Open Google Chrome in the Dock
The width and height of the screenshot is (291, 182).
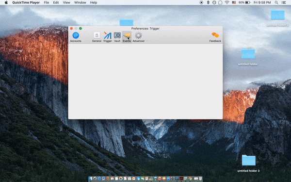[x=190, y=179]
